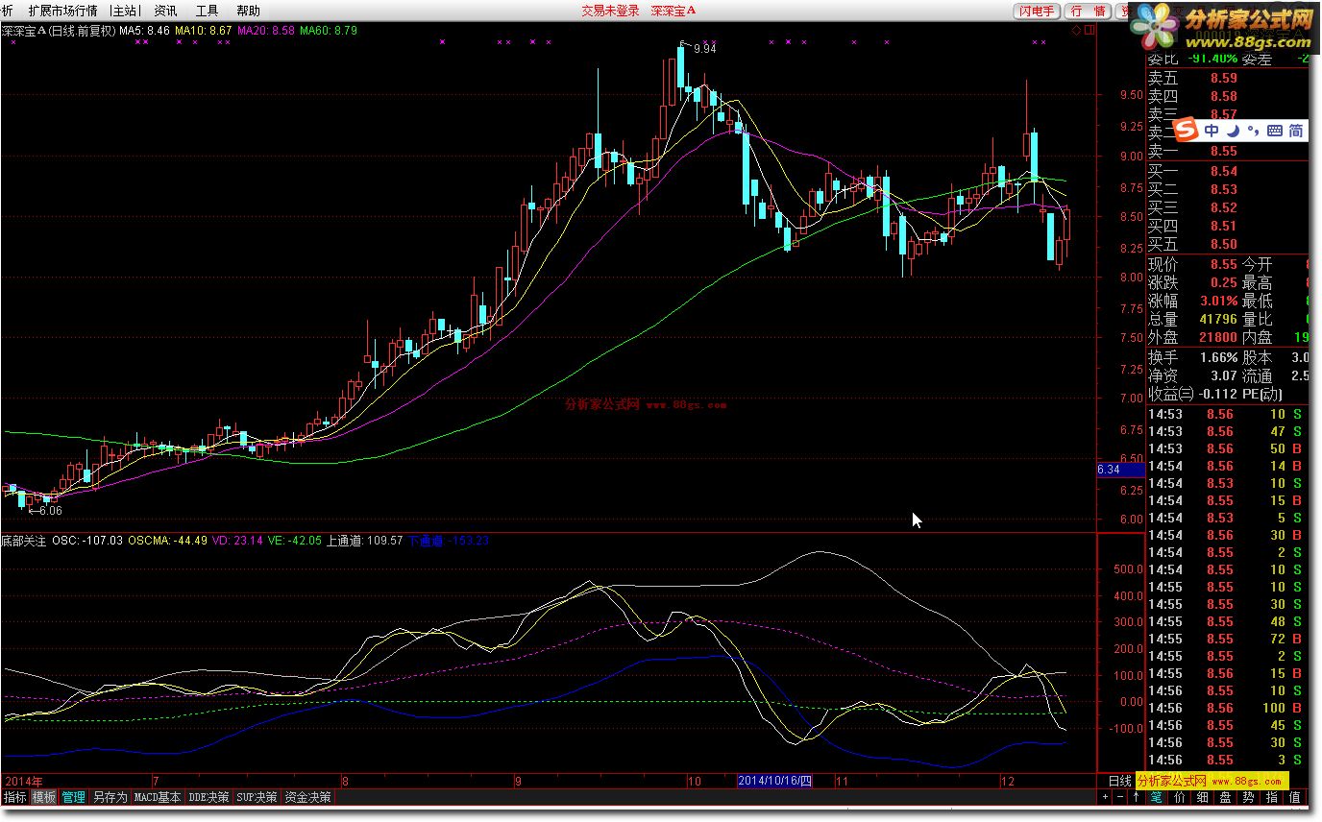
Task: Switch to MACD基本 template
Action: point(158,797)
